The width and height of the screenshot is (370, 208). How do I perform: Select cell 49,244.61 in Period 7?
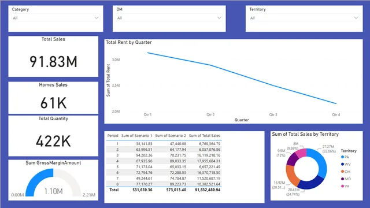tap(144, 179)
